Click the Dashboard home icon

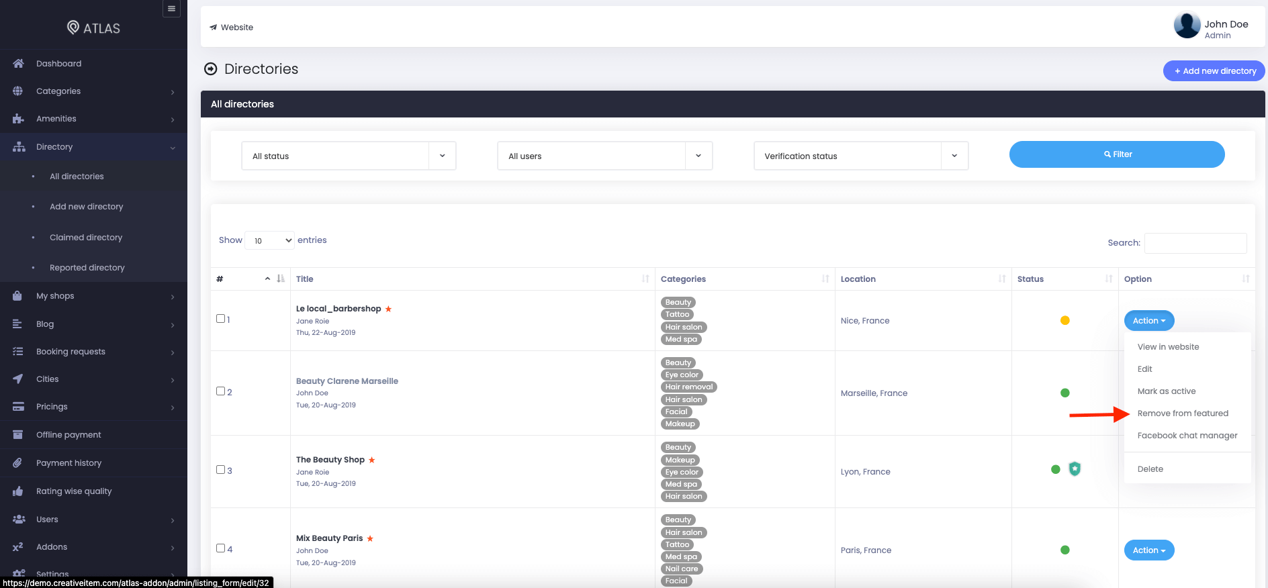tap(18, 64)
